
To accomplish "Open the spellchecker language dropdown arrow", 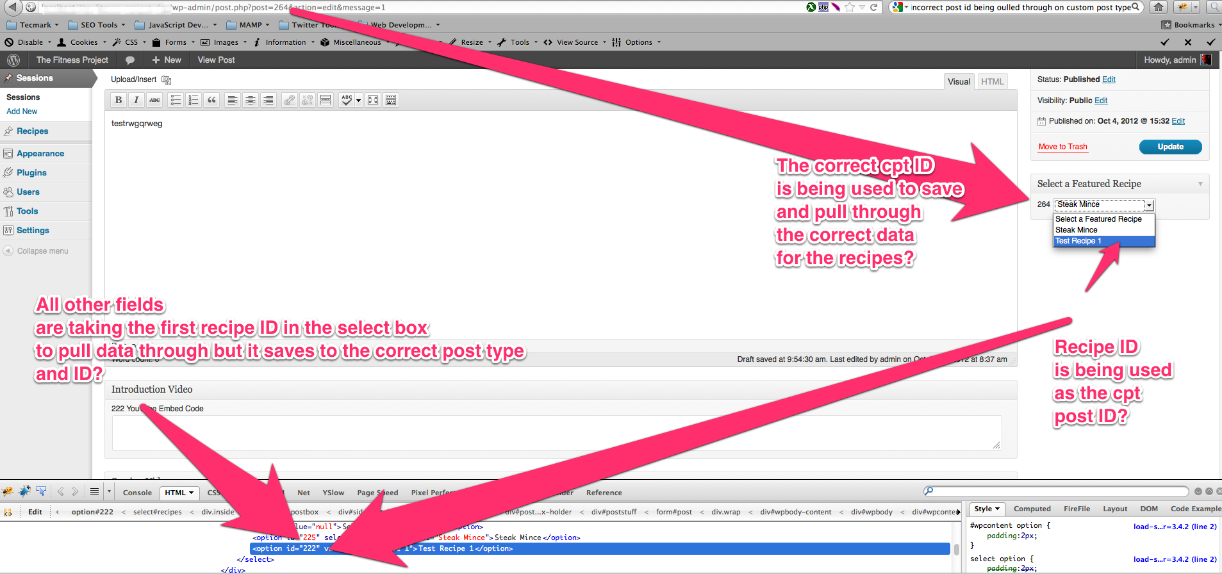I will pyautogui.click(x=359, y=100).
